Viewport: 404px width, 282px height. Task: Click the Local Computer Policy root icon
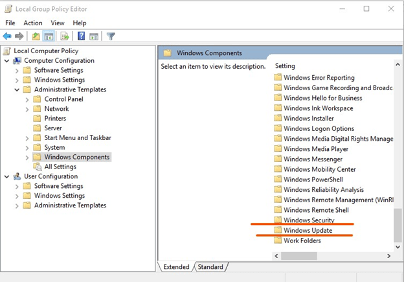[7, 51]
